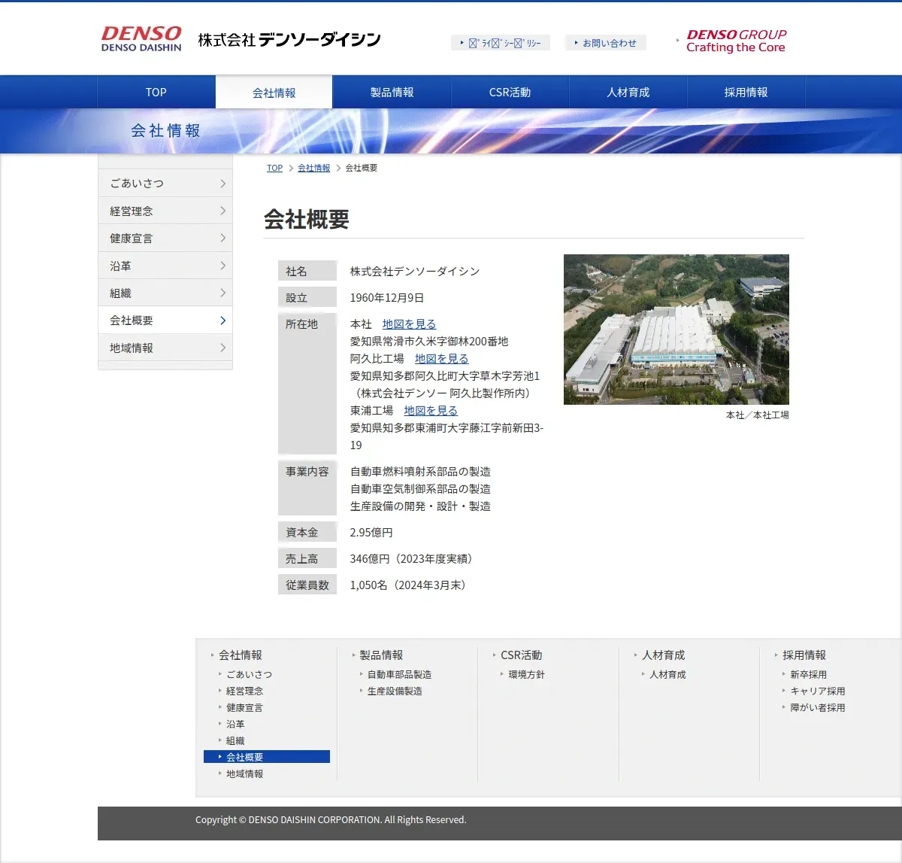Open 組織 in footer sitemap

click(235, 740)
